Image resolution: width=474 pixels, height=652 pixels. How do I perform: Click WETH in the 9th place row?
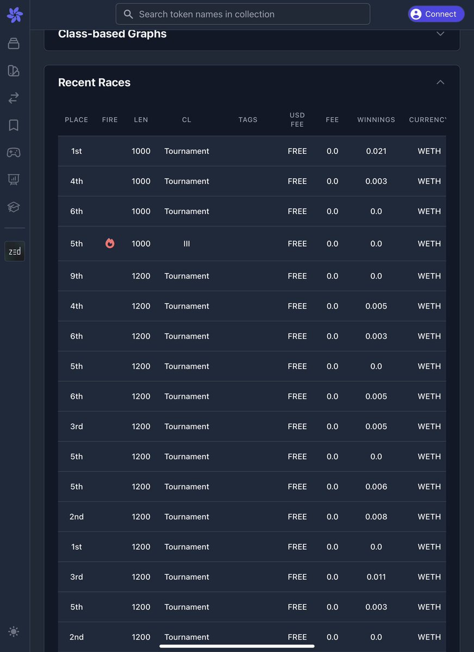[x=429, y=276]
